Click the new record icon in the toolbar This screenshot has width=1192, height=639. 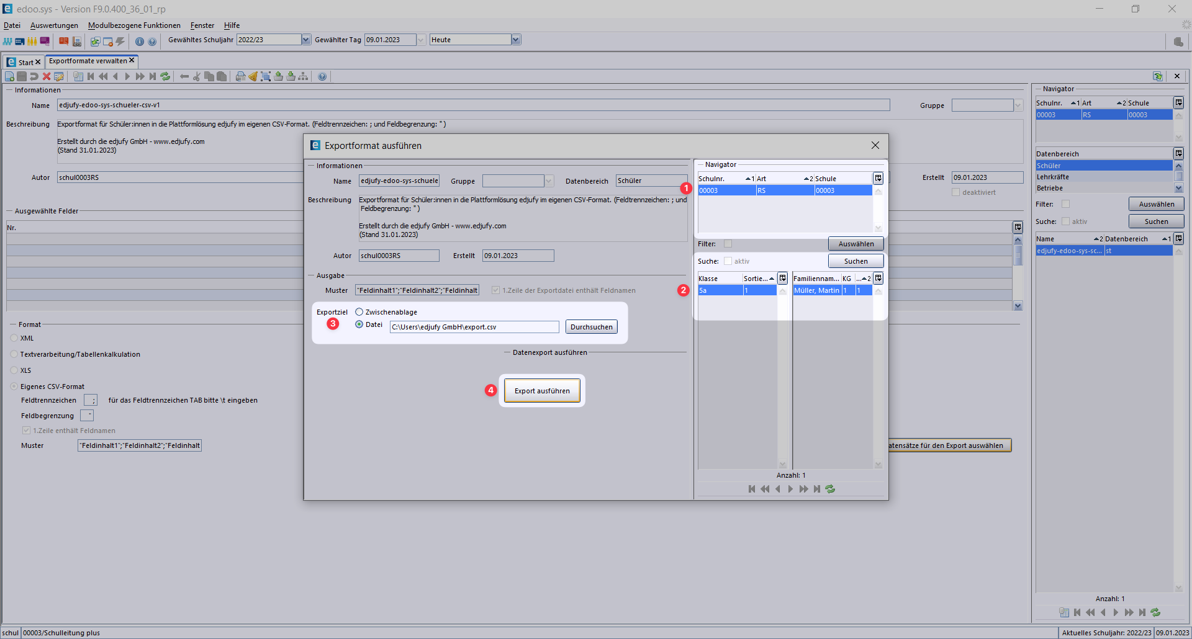coord(9,76)
